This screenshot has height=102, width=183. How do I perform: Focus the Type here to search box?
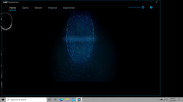tap(26, 100)
